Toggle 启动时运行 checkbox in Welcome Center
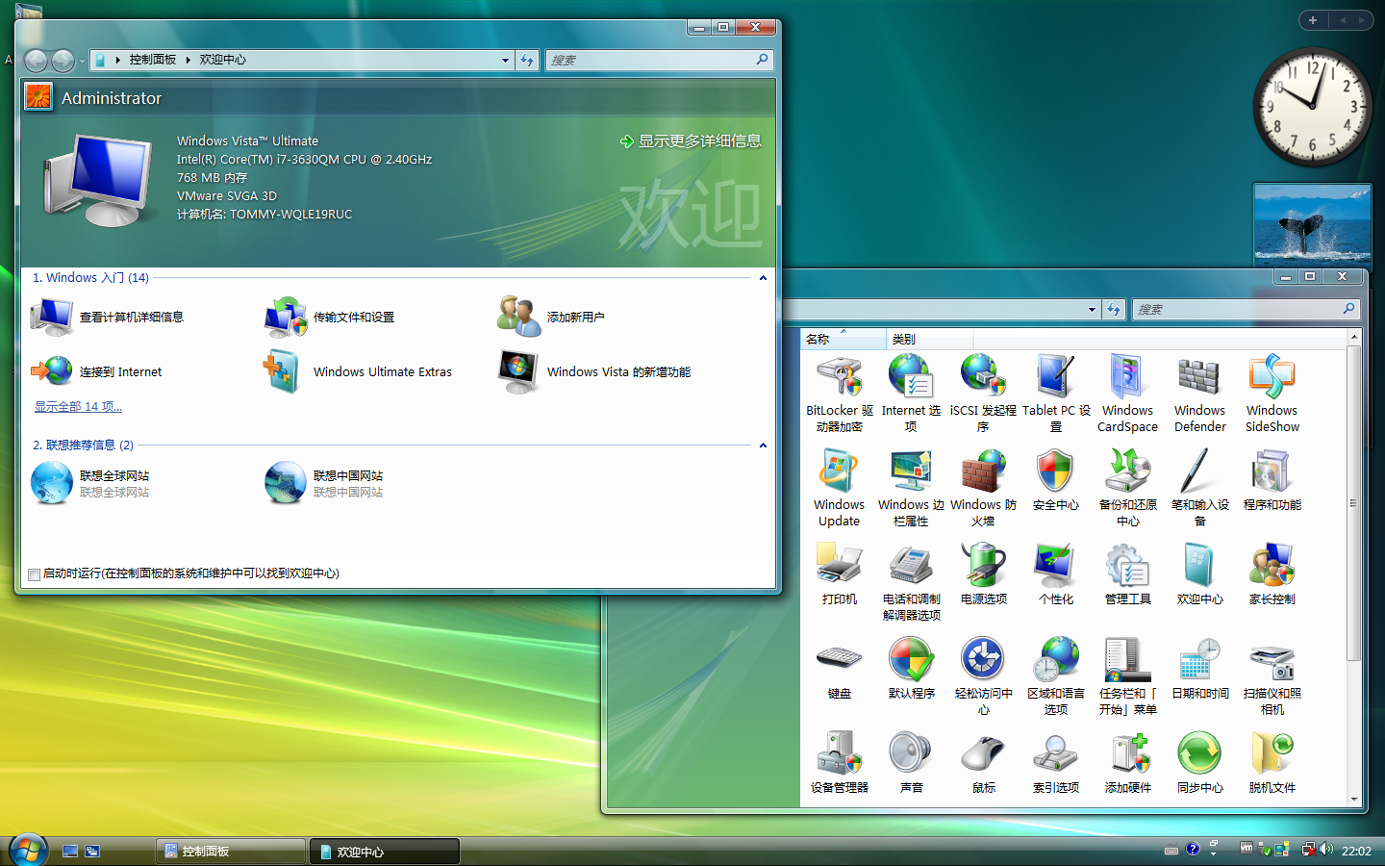 click(x=35, y=574)
